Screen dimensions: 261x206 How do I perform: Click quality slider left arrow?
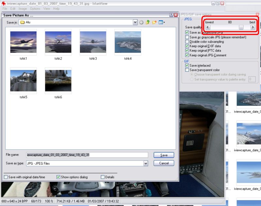[x=208, y=27]
